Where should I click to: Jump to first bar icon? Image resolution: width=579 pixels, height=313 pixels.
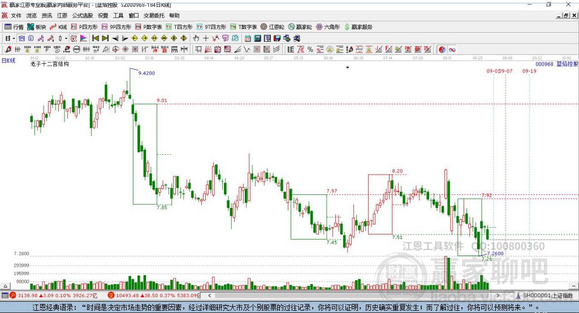[x=95, y=38]
